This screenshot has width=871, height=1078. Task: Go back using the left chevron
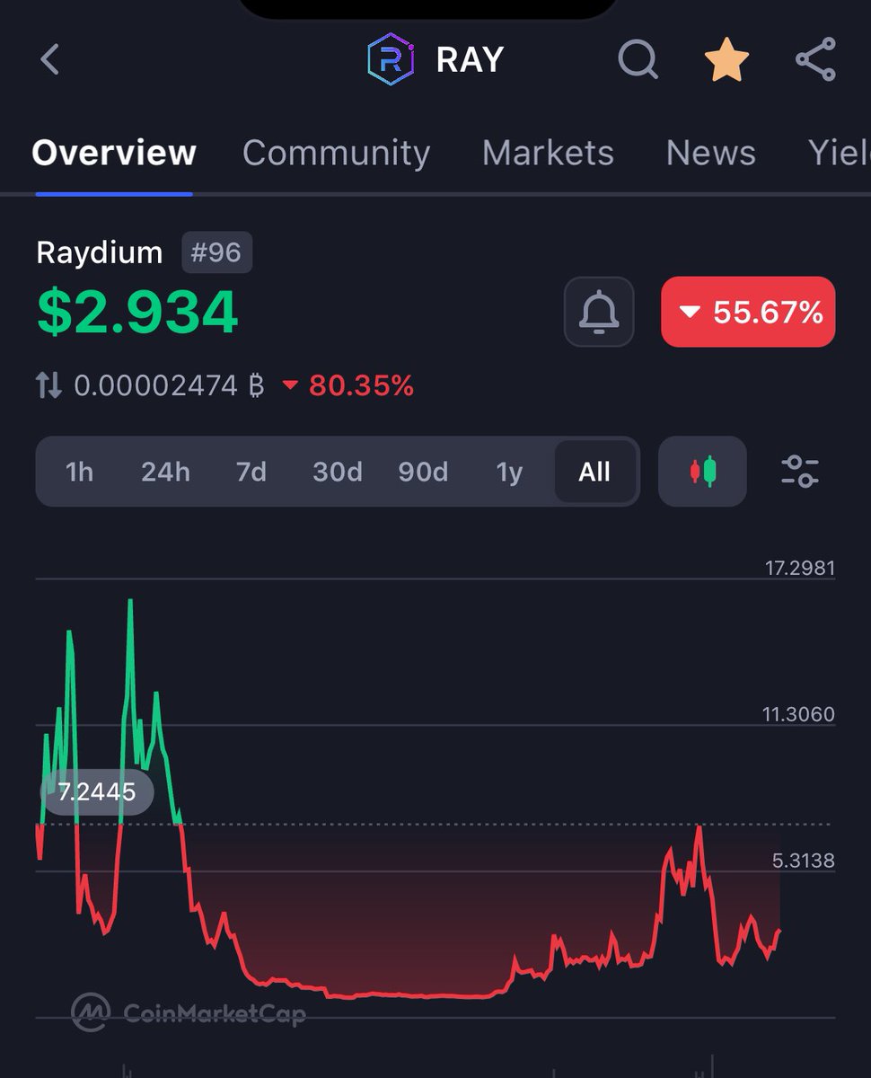point(50,60)
